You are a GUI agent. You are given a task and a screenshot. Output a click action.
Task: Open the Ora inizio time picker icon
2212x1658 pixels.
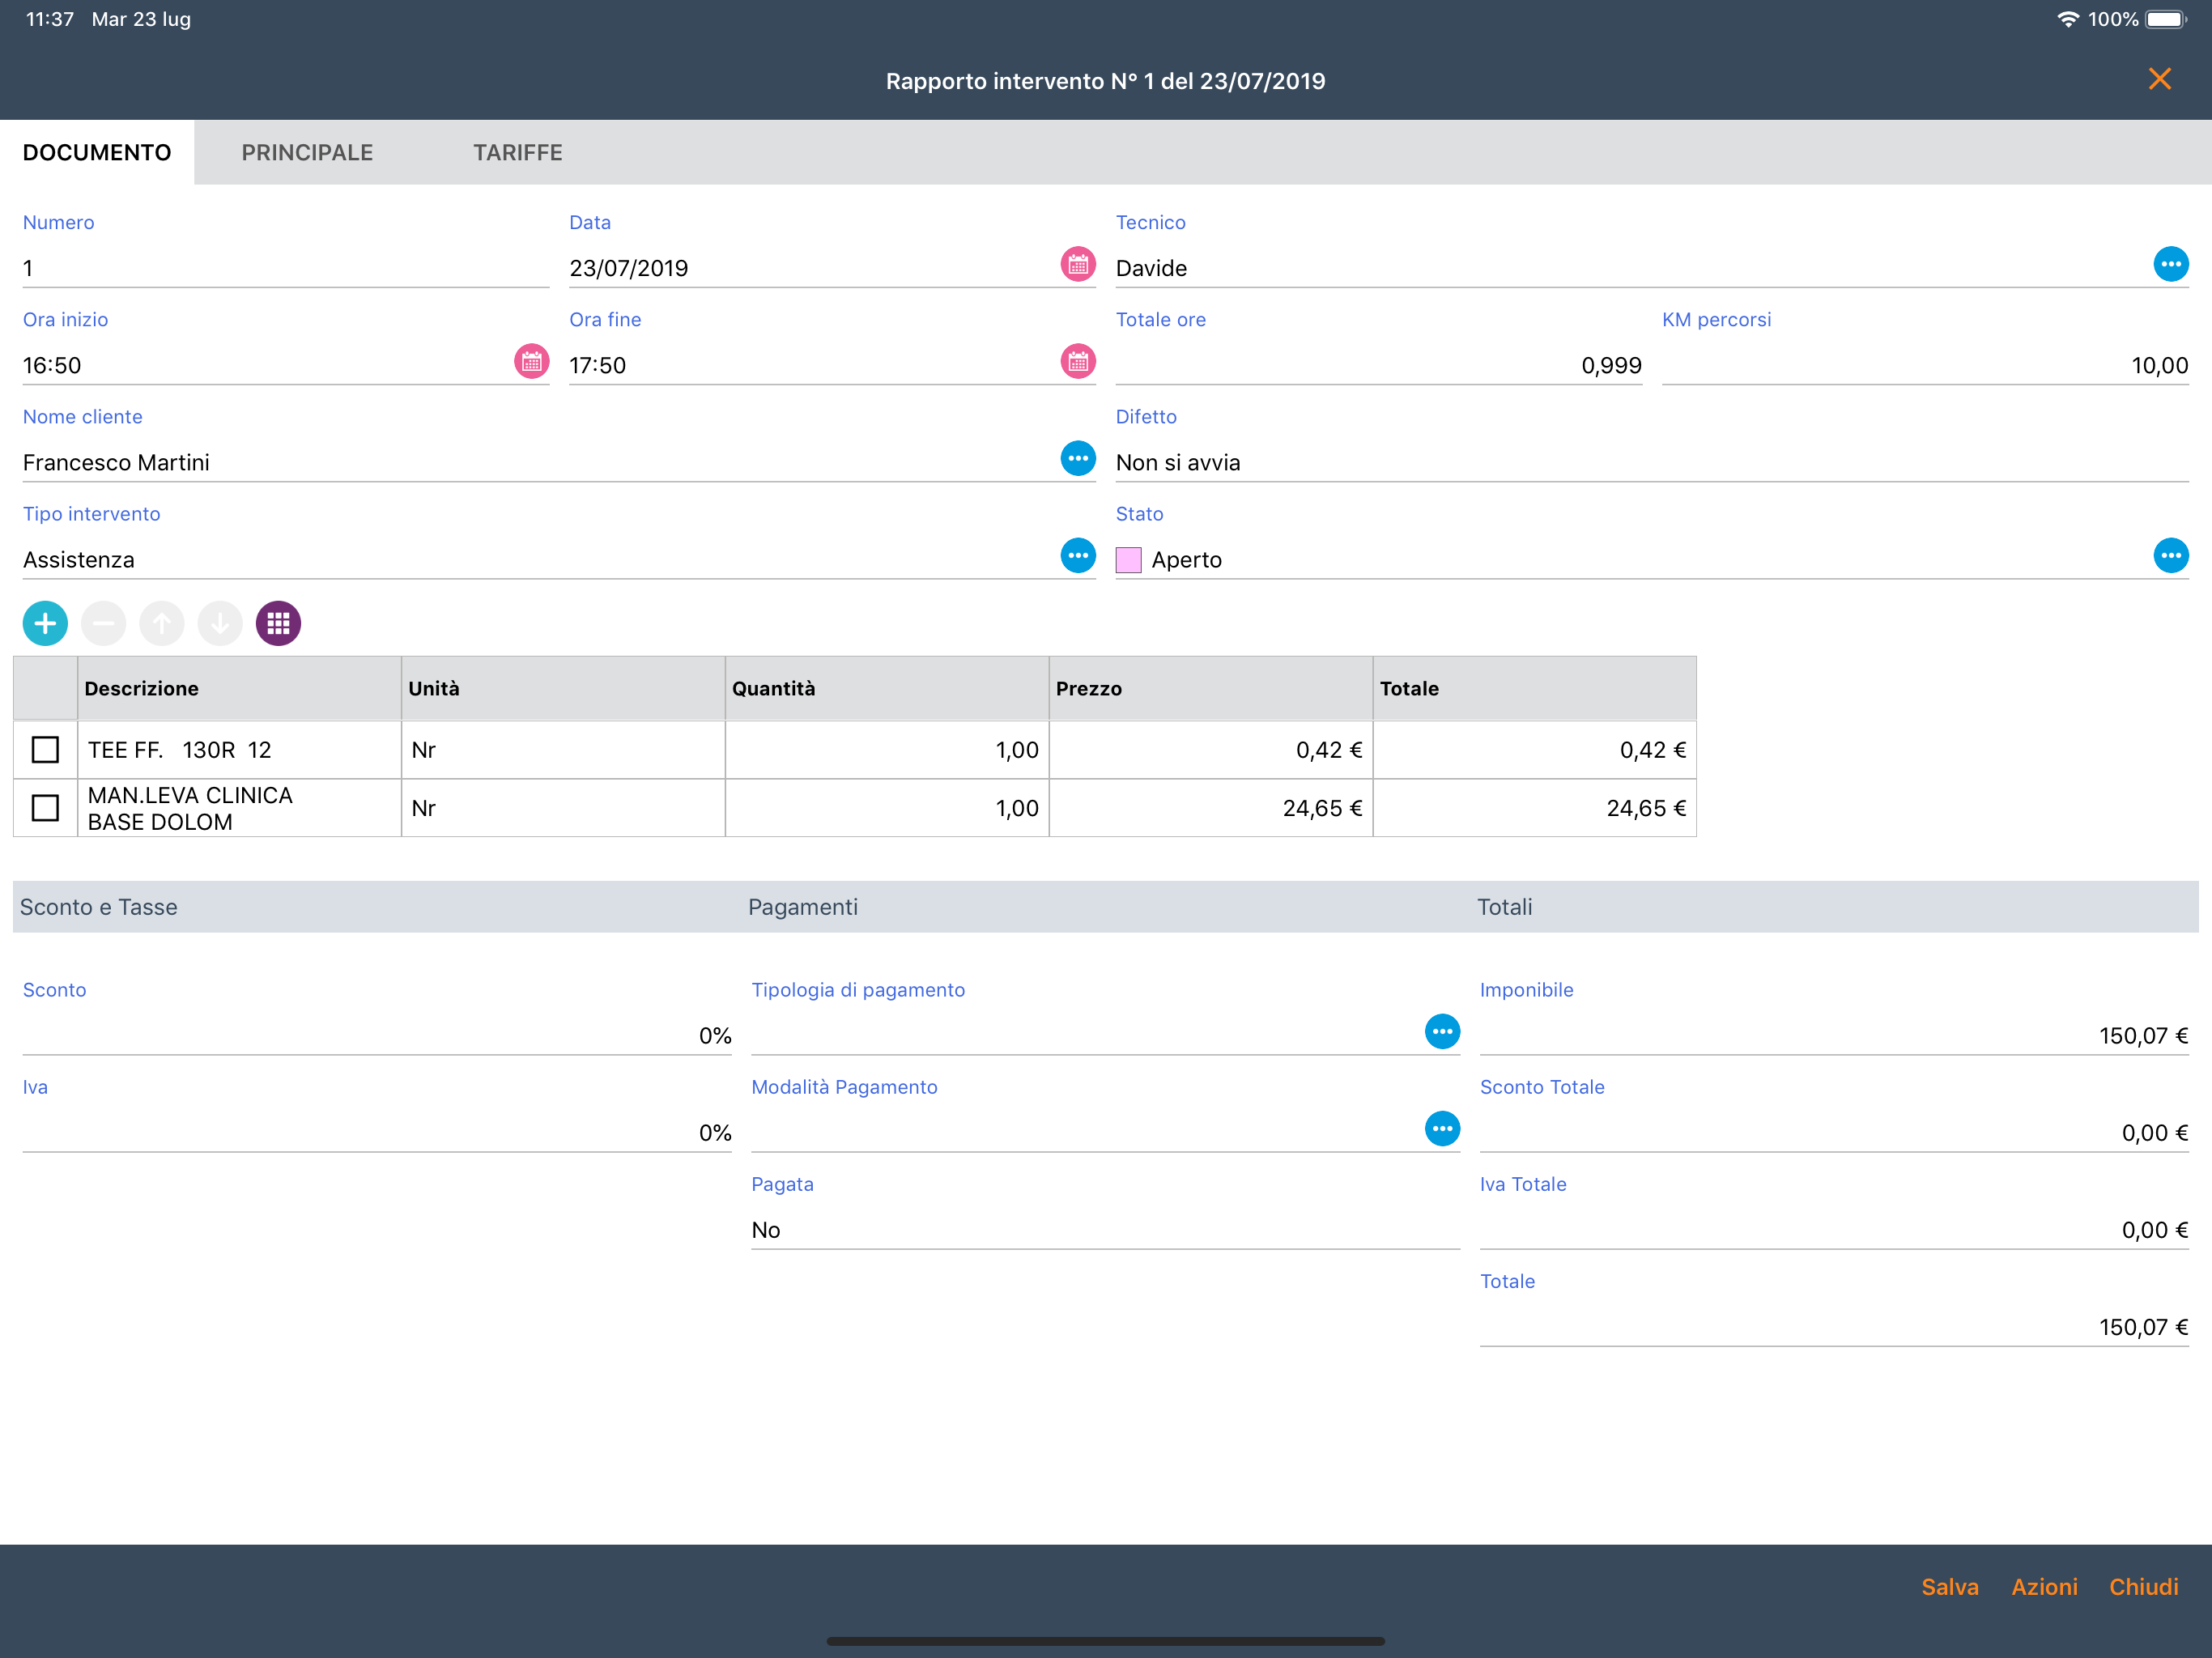531,362
